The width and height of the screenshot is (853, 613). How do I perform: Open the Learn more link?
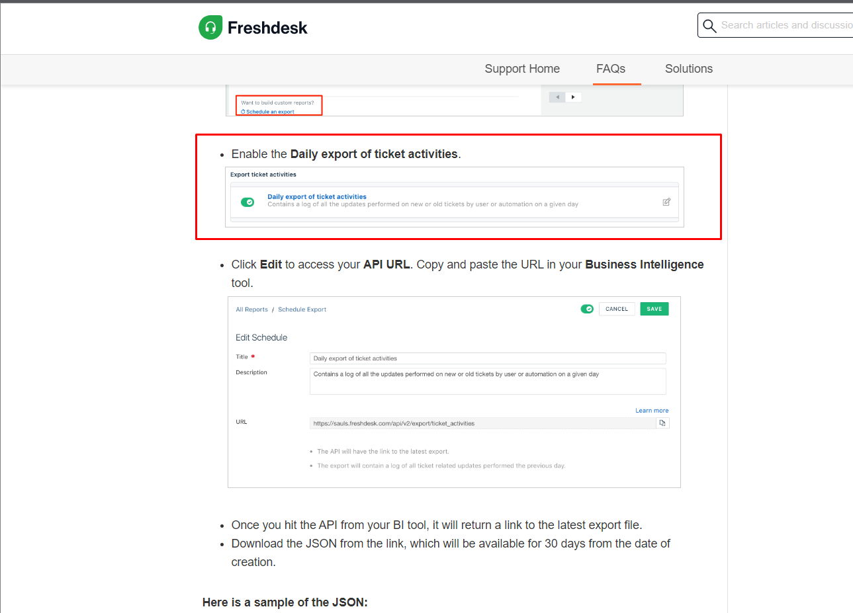[652, 411]
